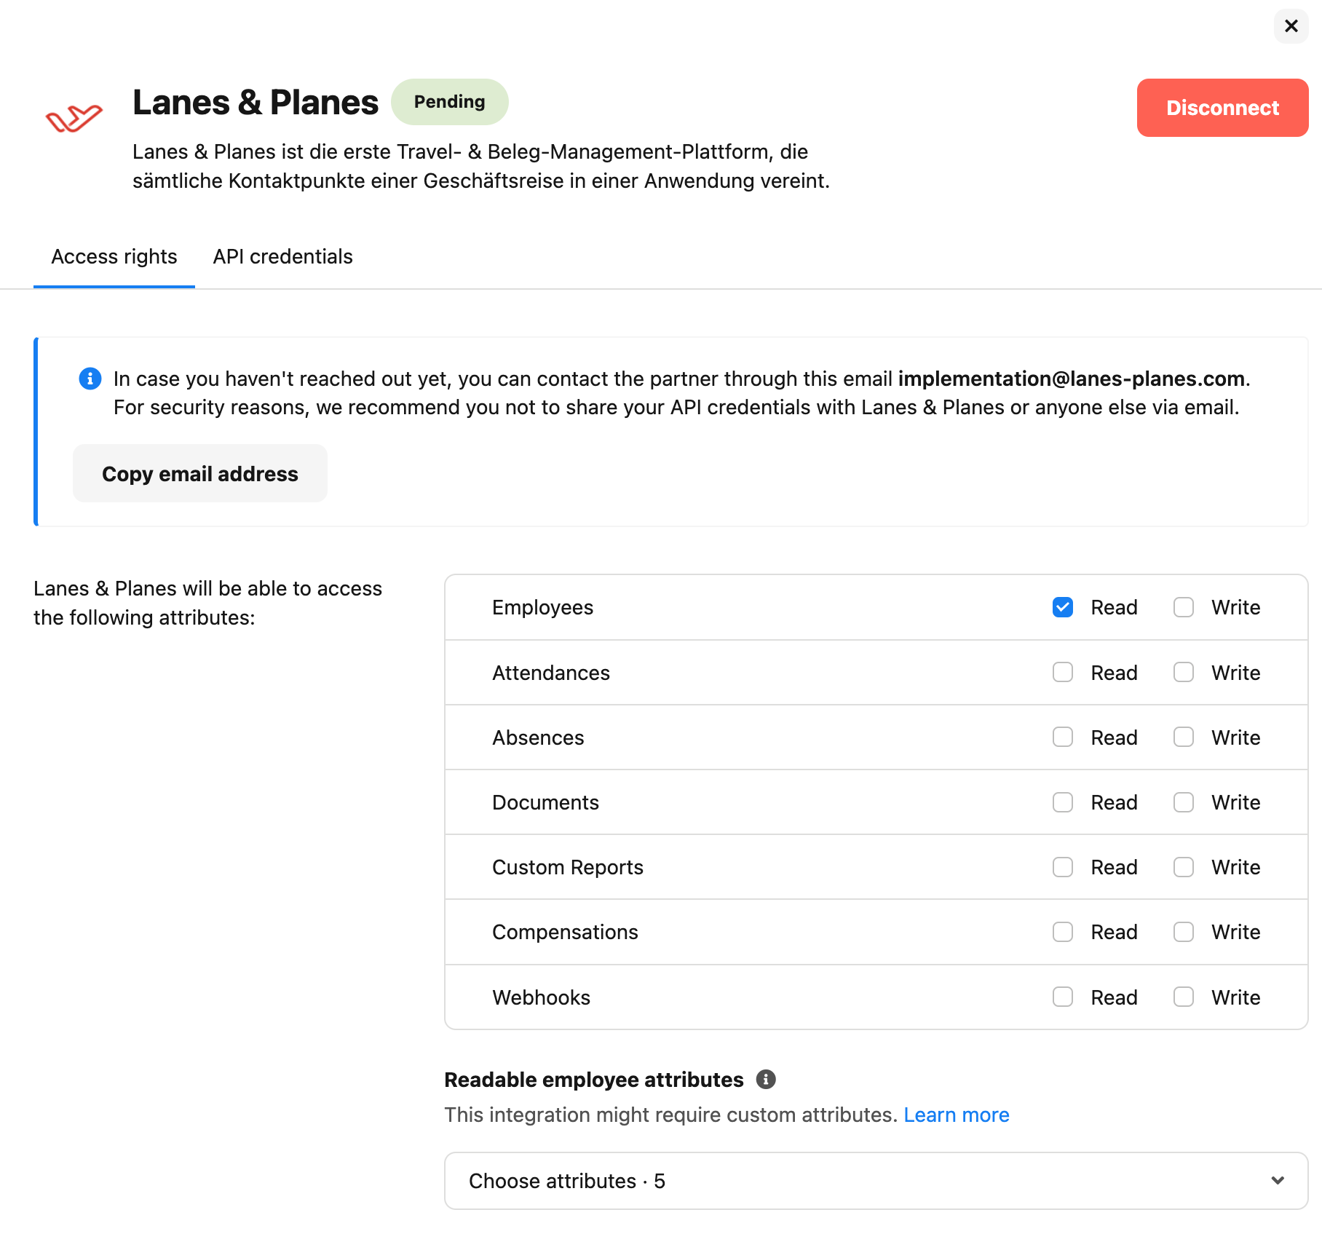Click the Pending status badge
Viewport: 1322px width, 1258px height.
(x=449, y=102)
